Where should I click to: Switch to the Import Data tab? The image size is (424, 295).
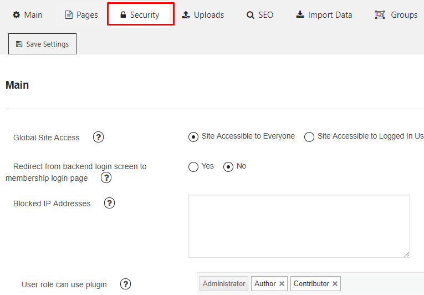coord(324,15)
